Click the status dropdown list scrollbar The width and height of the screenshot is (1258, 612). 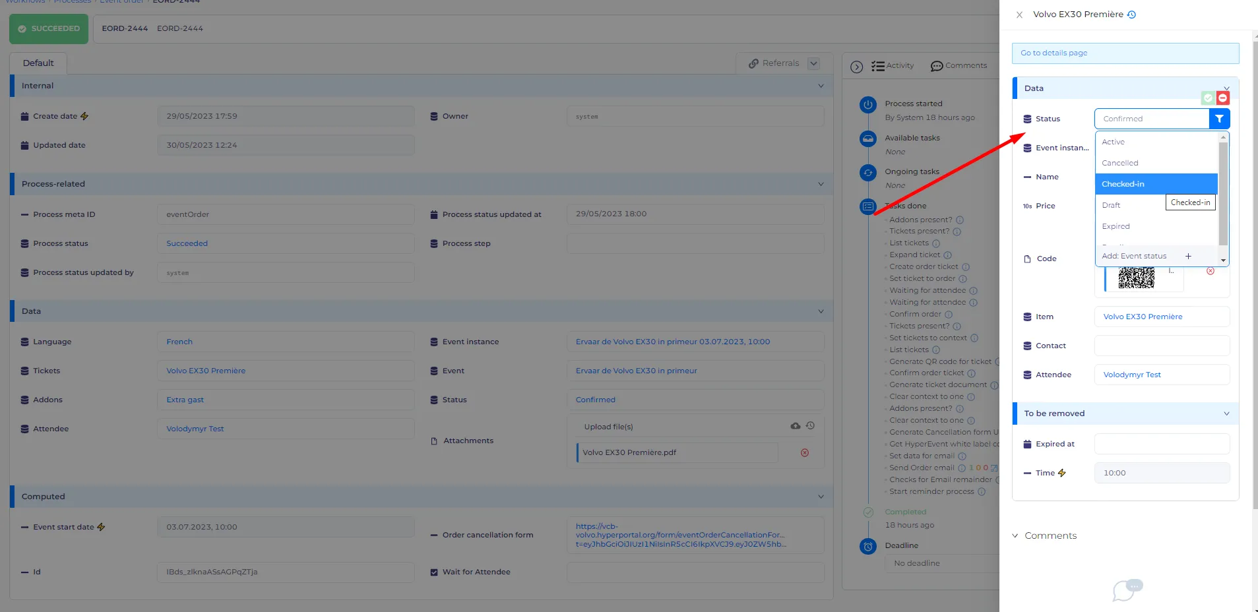point(1223,194)
